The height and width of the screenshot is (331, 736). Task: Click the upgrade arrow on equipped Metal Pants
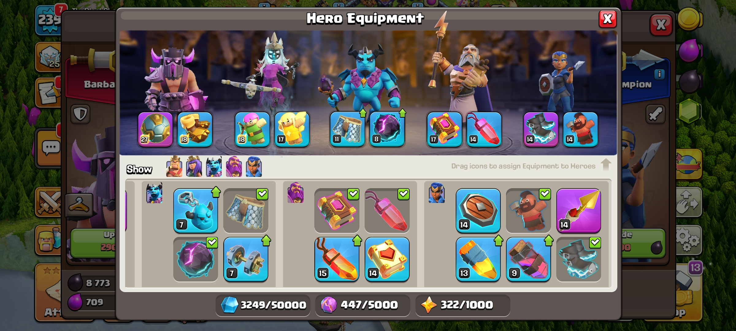[x=363, y=113]
